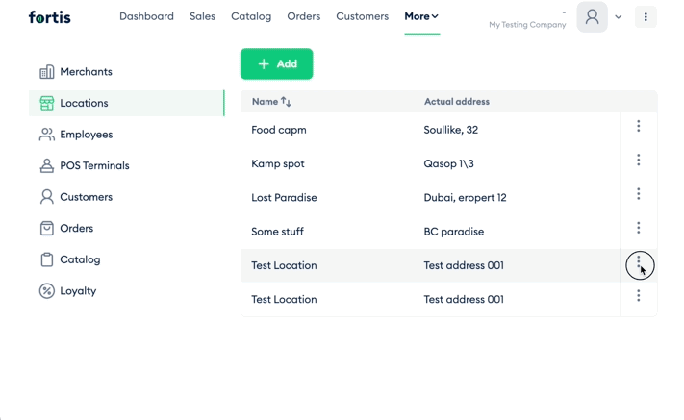Viewport: 684px width, 420px height.
Task: Click the fortis logo
Action: 50,17
